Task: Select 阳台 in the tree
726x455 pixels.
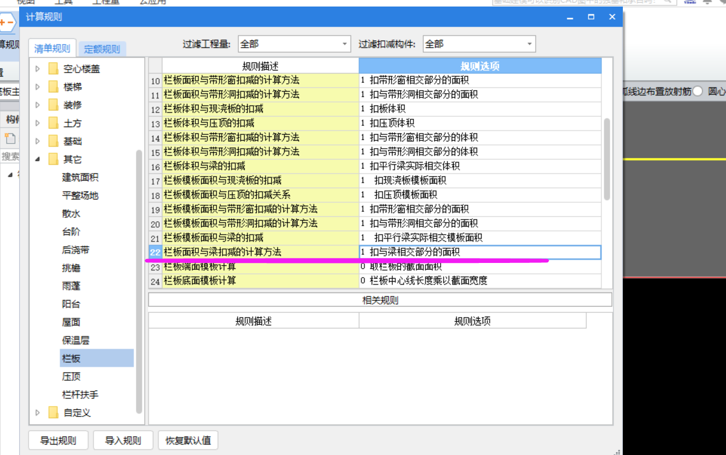Action: click(71, 304)
